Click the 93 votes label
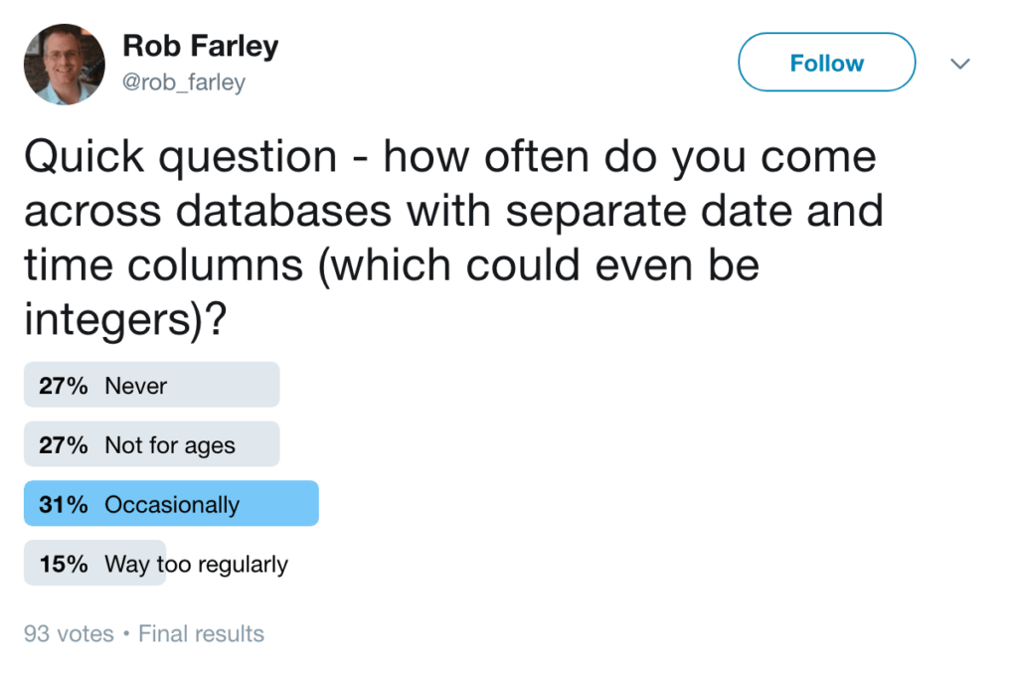The width and height of the screenshot is (1018, 679). pos(67,633)
